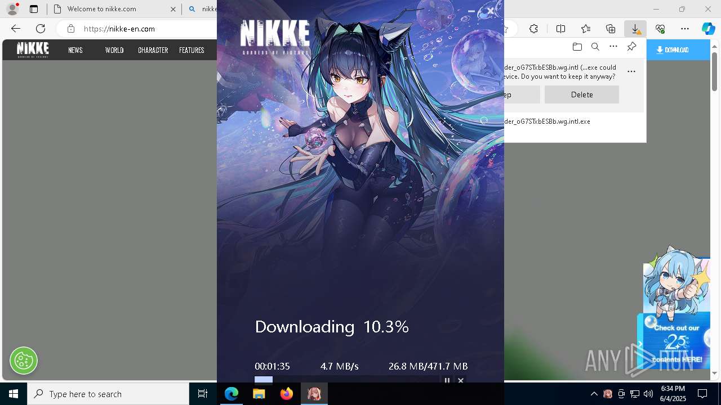Click the NIKKE site logo in header

point(33,49)
